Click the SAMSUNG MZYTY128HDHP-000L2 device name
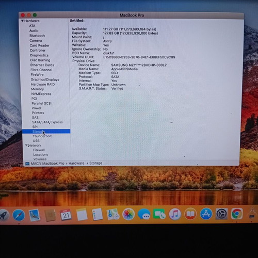Viewport: 258px width, 258px height. (x=139, y=65)
